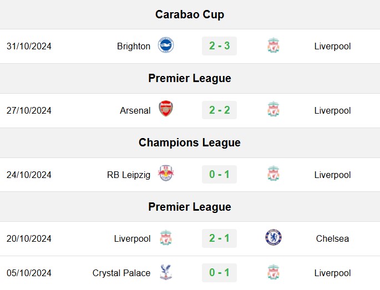Click Liverpool crest in the Arsenal match row

(273, 109)
